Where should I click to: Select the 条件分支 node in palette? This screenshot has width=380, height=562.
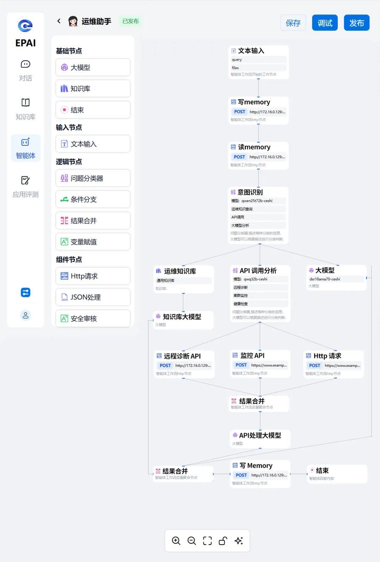(93, 199)
